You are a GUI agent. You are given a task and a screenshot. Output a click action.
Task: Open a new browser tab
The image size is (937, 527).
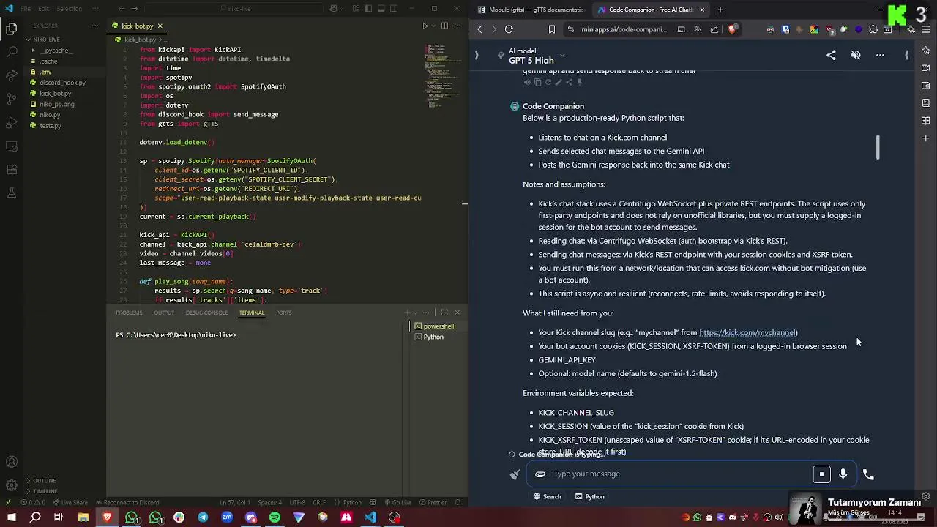[720, 10]
